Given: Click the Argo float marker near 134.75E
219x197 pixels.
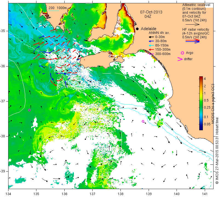Looking at the screenshot, I should pyautogui.click(x=29, y=110).
